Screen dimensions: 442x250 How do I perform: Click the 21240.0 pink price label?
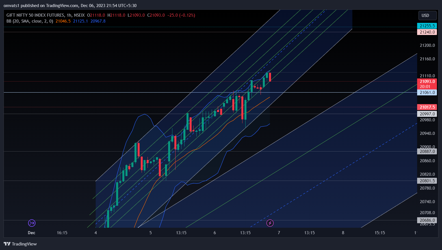pos(427,32)
